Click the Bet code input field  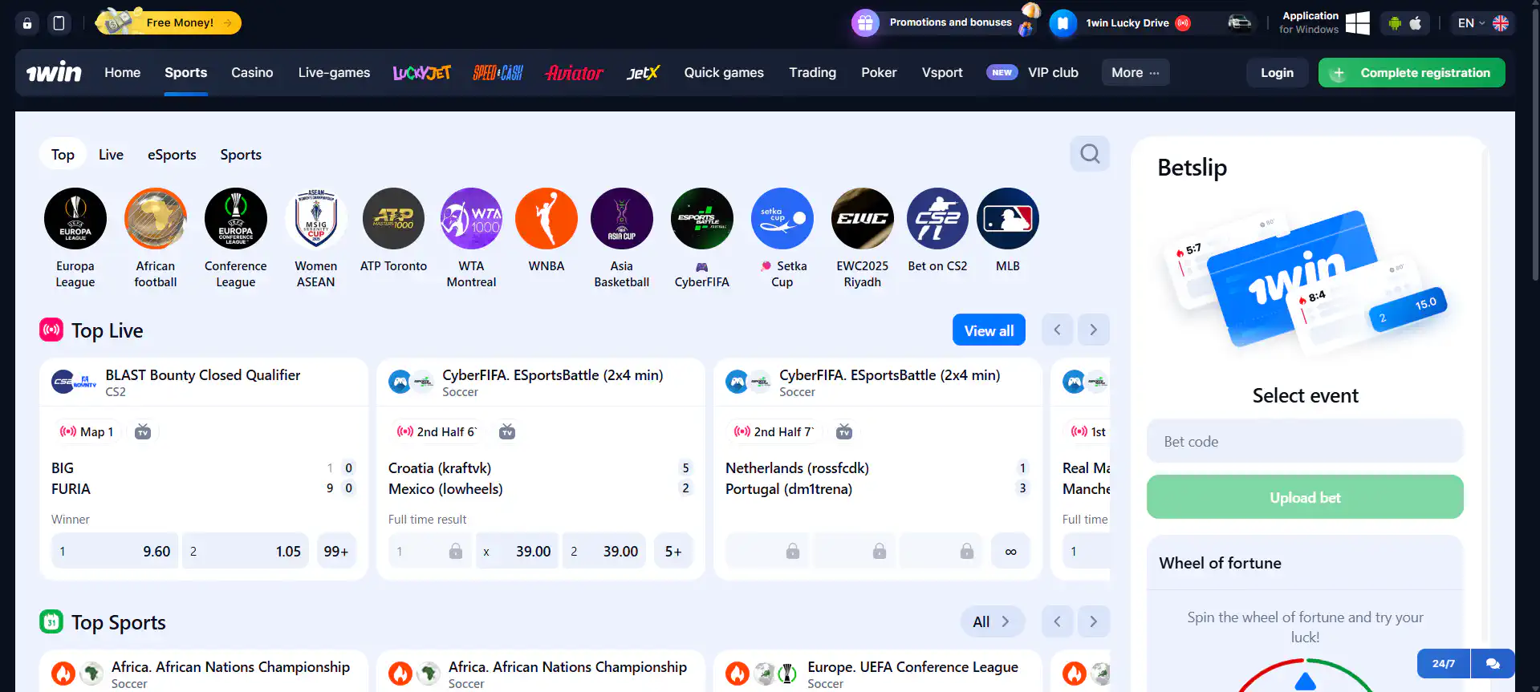[x=1305, y=441]
